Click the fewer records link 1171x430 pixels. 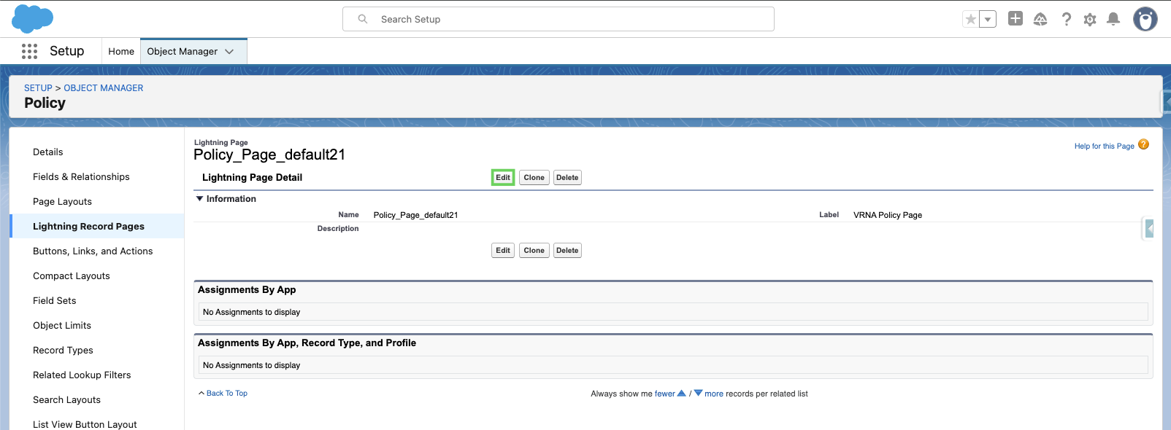[x=665, y=394]
